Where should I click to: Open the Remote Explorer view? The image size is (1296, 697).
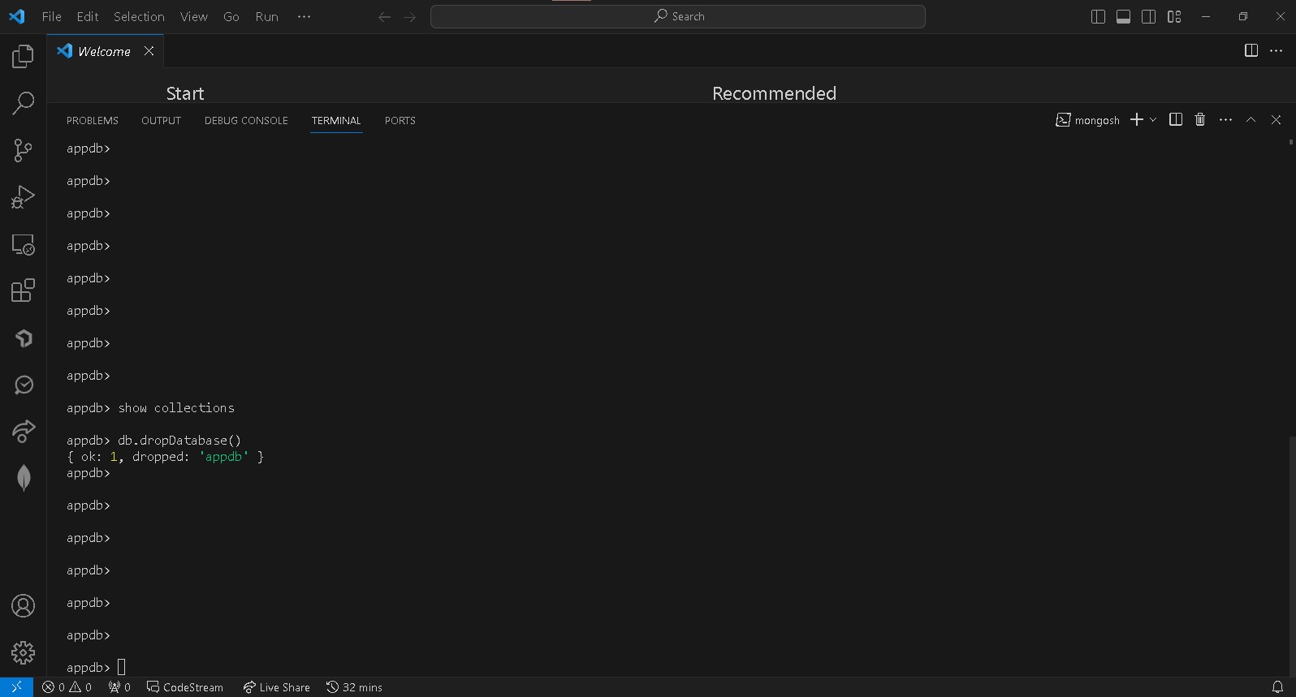point(23,244)
